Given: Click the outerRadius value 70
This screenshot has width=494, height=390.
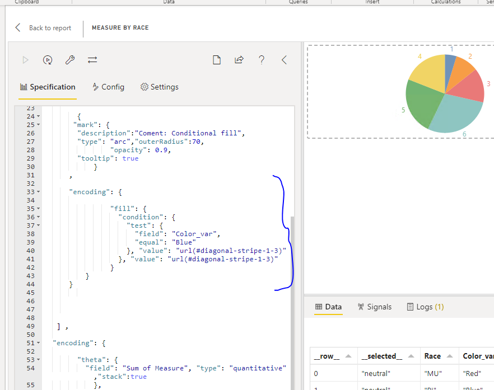Looking at the screenshot, I should click(x=196, y=142).
